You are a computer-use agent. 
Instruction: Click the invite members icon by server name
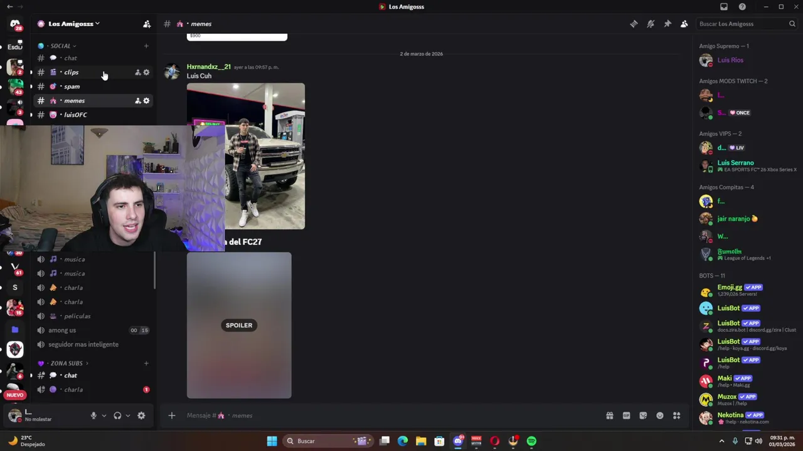pyautogui.click(x=147, y=24)
